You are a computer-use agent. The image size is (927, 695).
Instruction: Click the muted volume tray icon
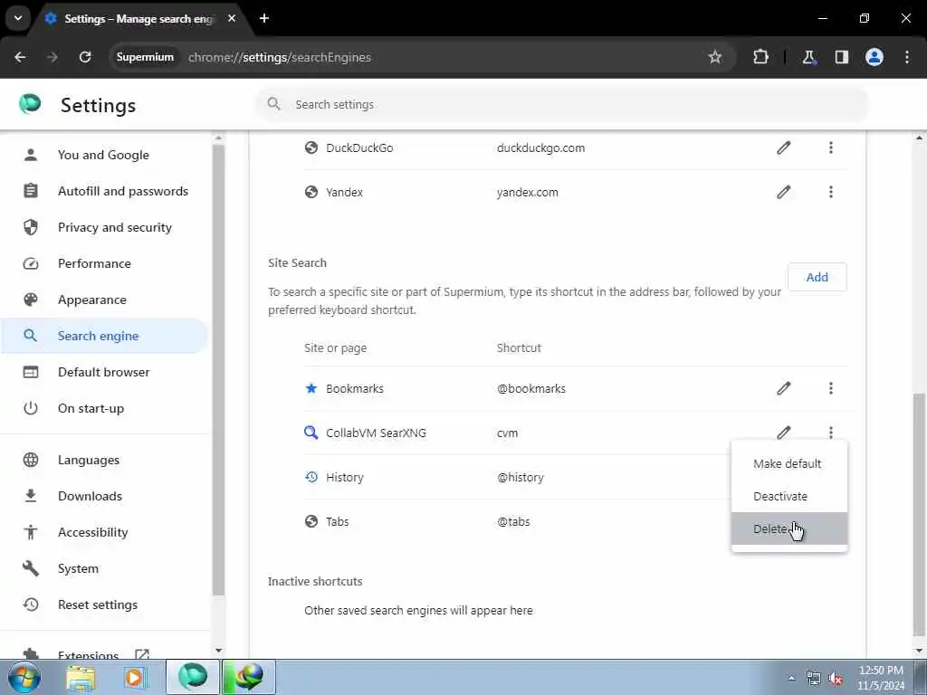tap(836, 679)
